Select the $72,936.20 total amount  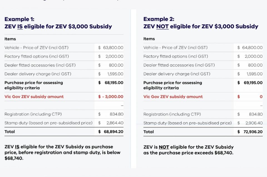250,132
